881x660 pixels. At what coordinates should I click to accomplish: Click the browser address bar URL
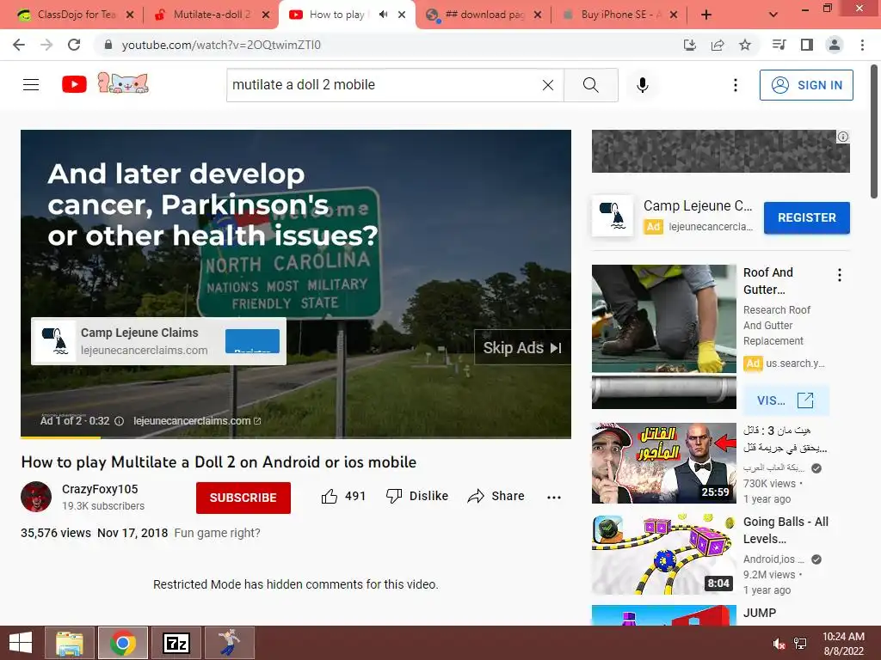coord(221,45)
